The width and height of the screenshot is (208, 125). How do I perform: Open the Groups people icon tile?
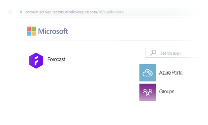pyautogui.click(x=148, y=92)
